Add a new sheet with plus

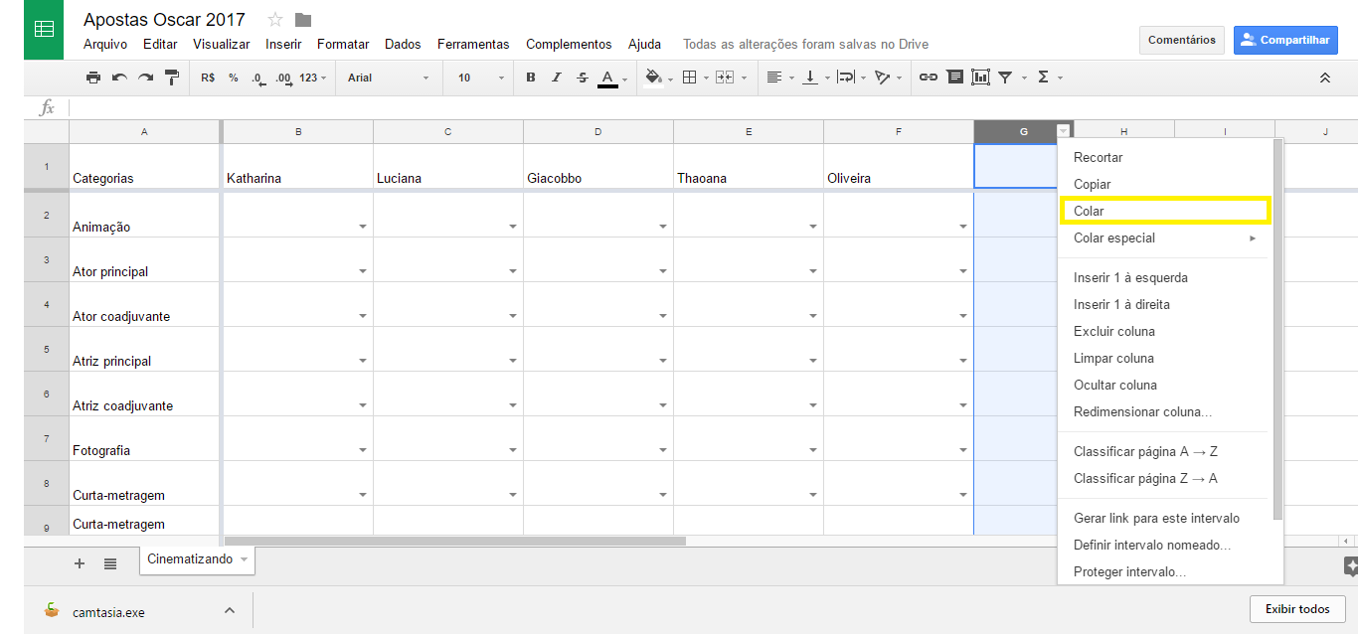point(80,563)
